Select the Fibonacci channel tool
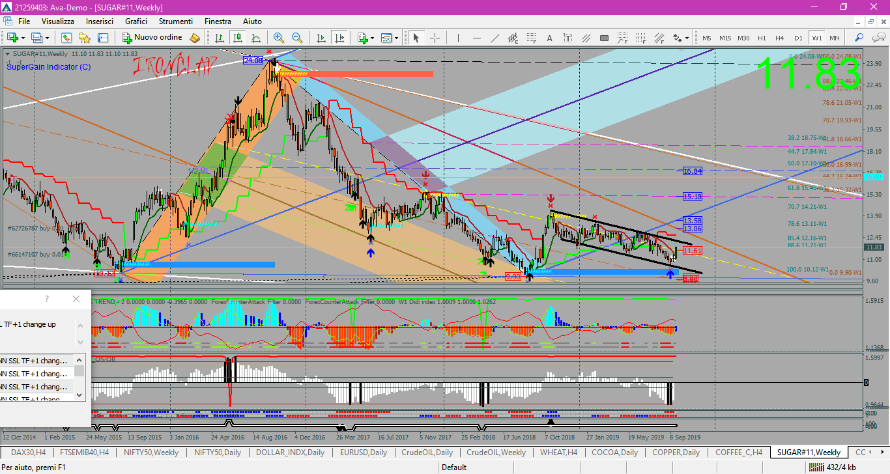890x474 pixels. click(x=661, y=38)
